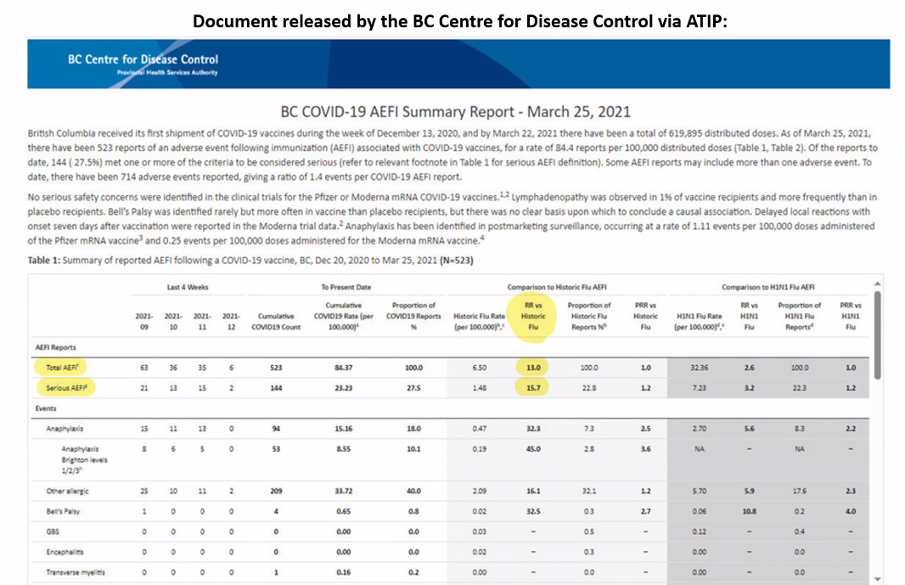Click the '209' cumulative count for Other allergic
The height and width of the screenshot is (585, 905).
point(276,491)
